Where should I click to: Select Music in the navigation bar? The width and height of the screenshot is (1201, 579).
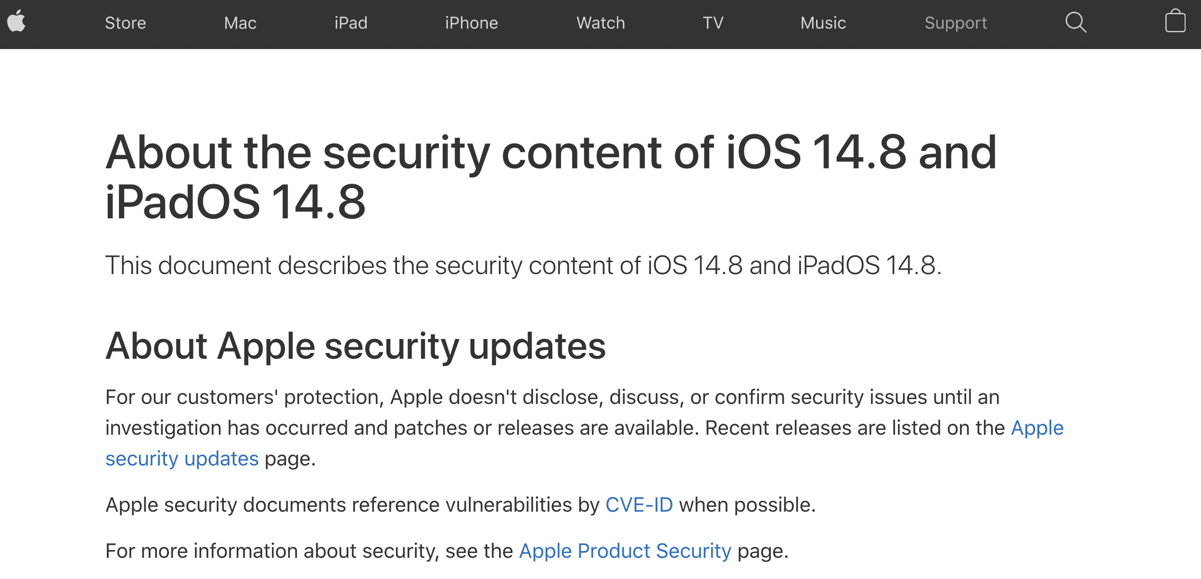(x=823, y=23)
